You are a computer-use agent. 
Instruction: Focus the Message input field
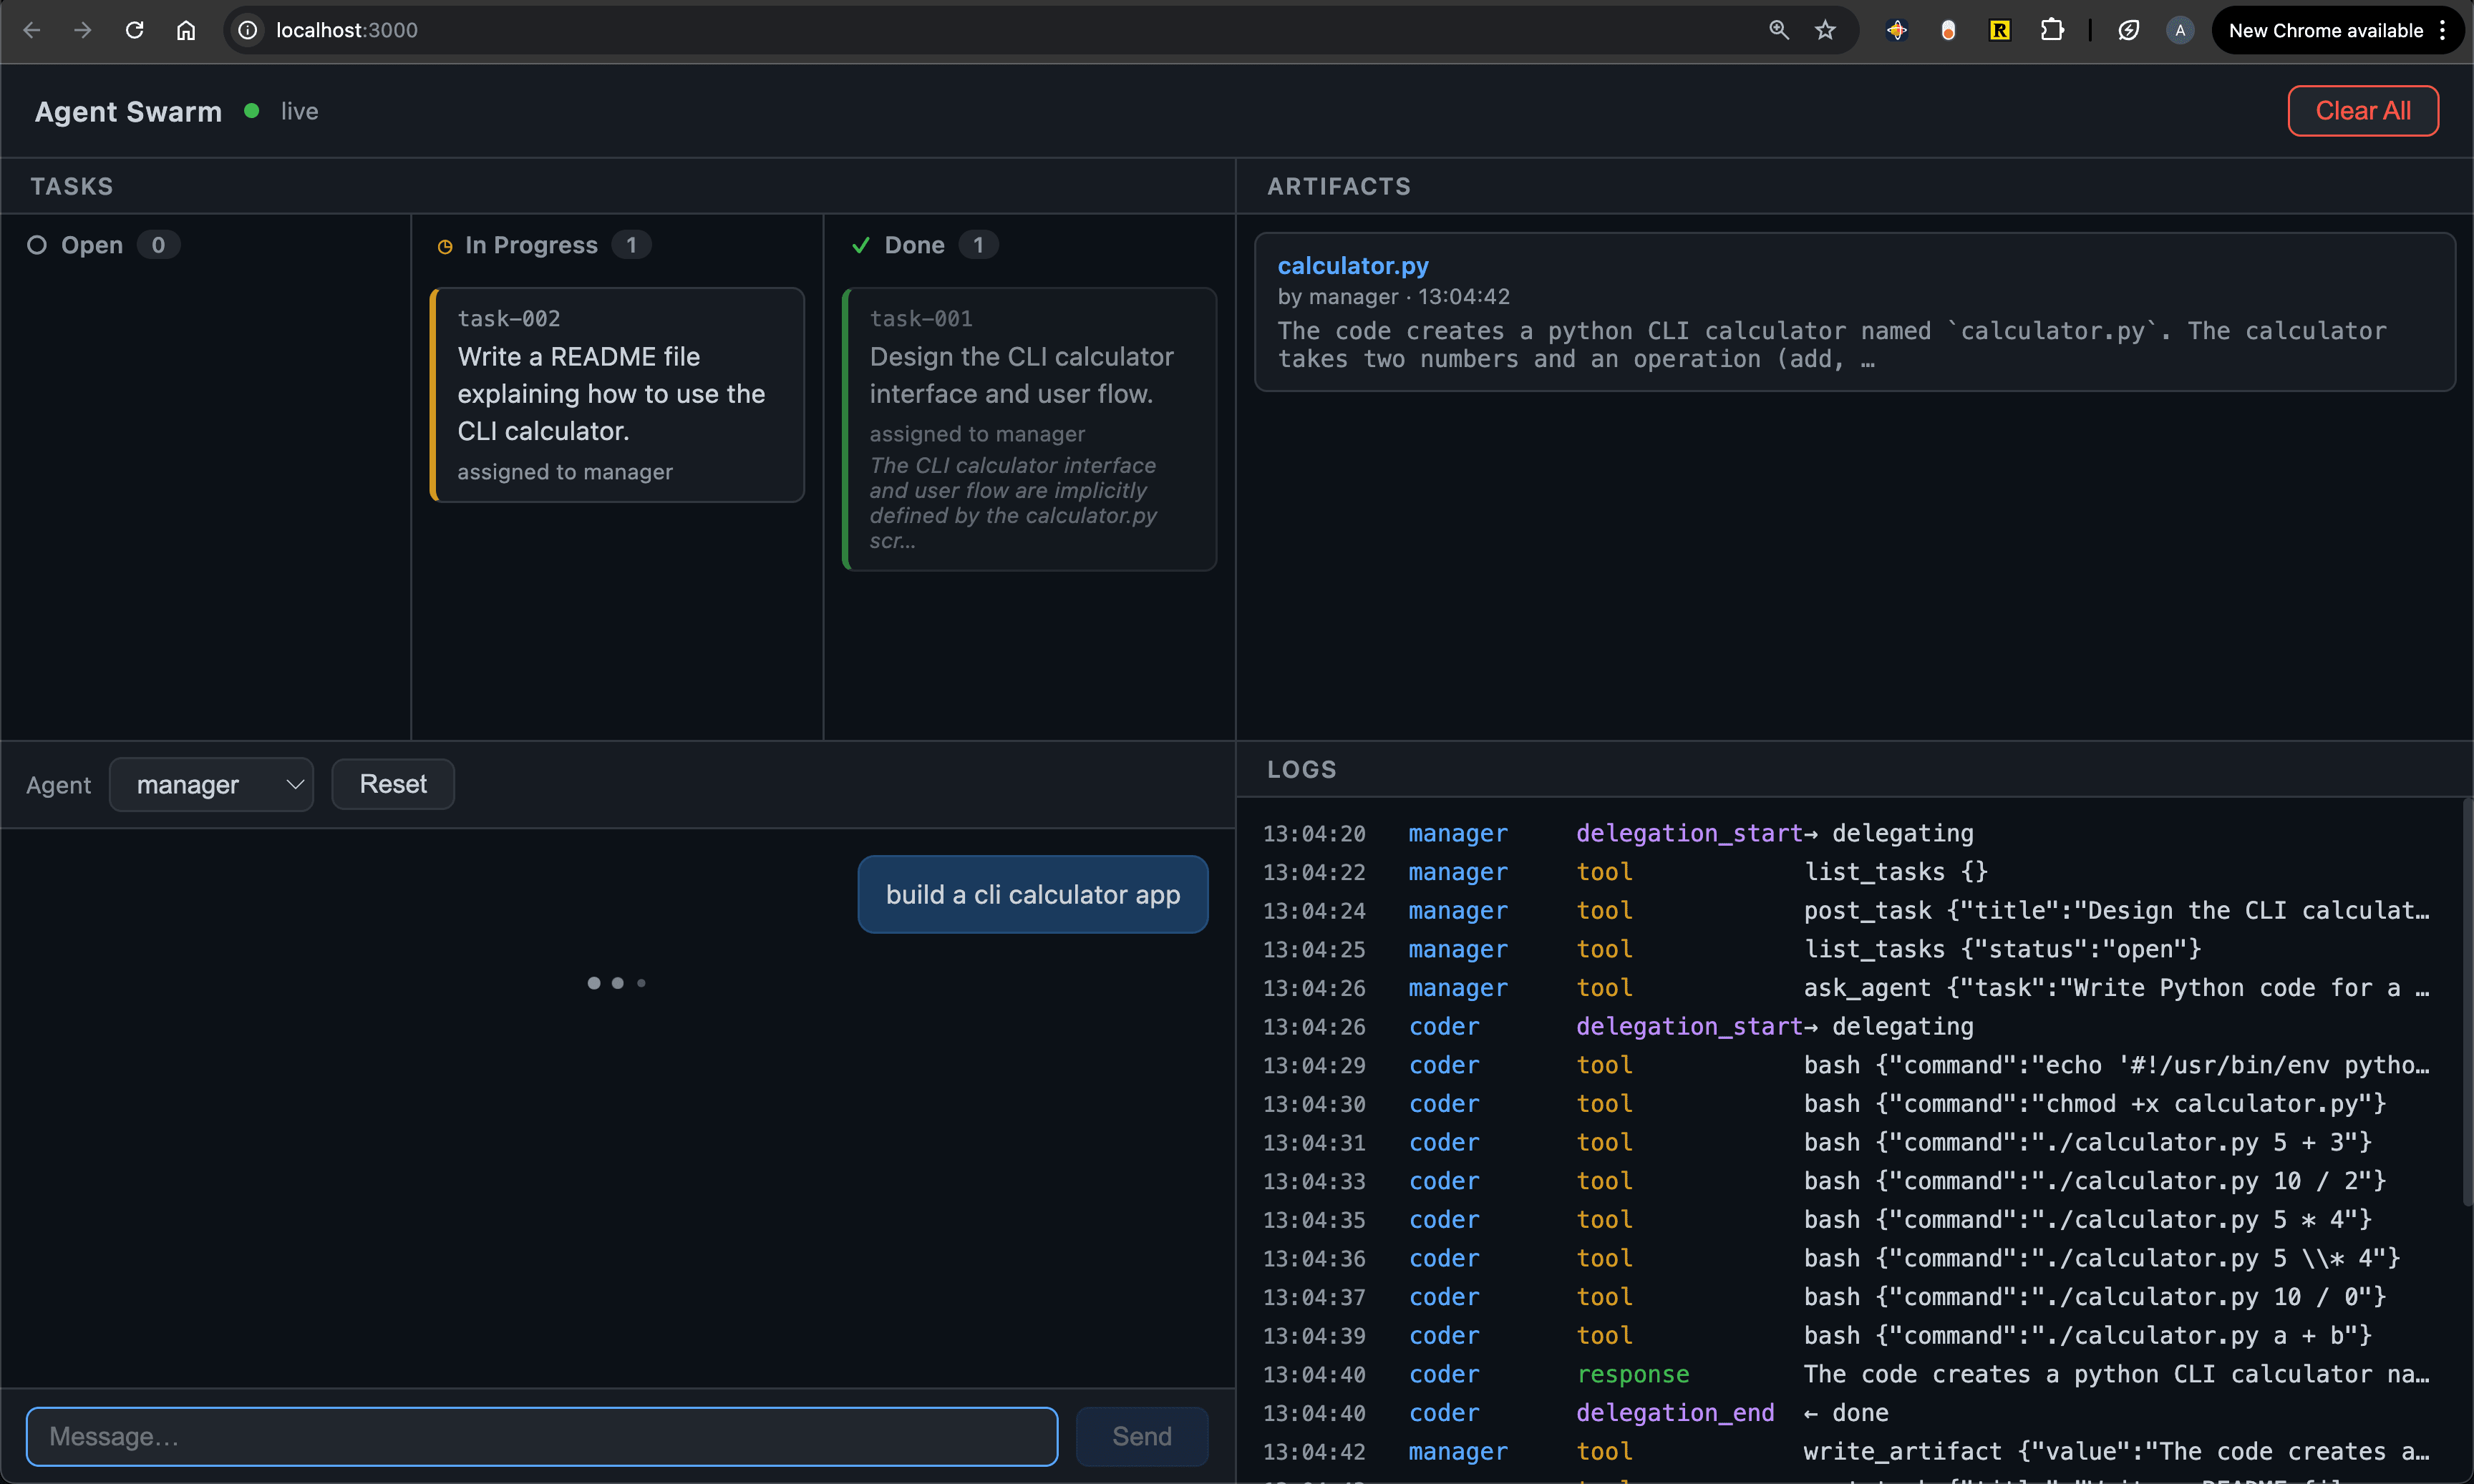click(541, 1436)
